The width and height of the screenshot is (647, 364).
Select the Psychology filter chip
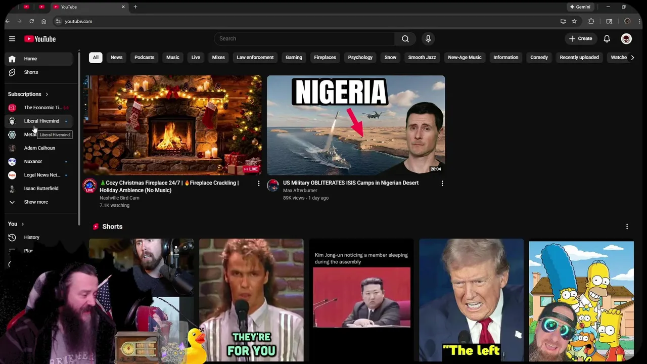360,58
